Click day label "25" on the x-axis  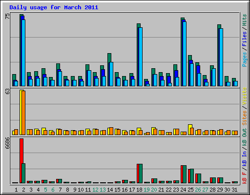pyautogui.click(x=190, y=190)
